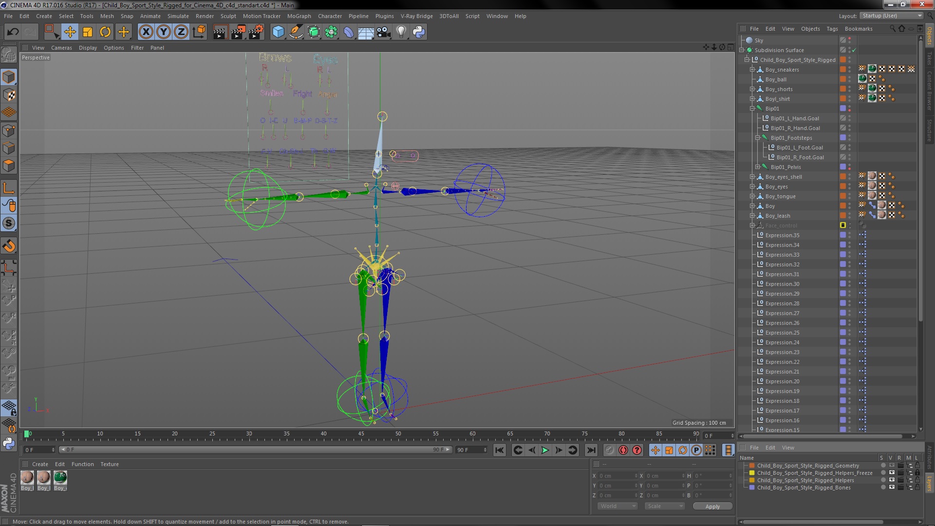935x526 pixels.
Task: Collapse Child_Boy_Sport_Style_Rigged hierarchy
Action: click(747, 60)
